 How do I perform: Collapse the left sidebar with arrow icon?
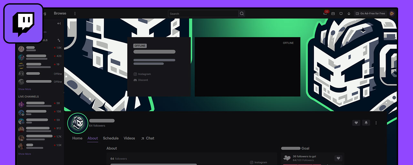[59, 24]
